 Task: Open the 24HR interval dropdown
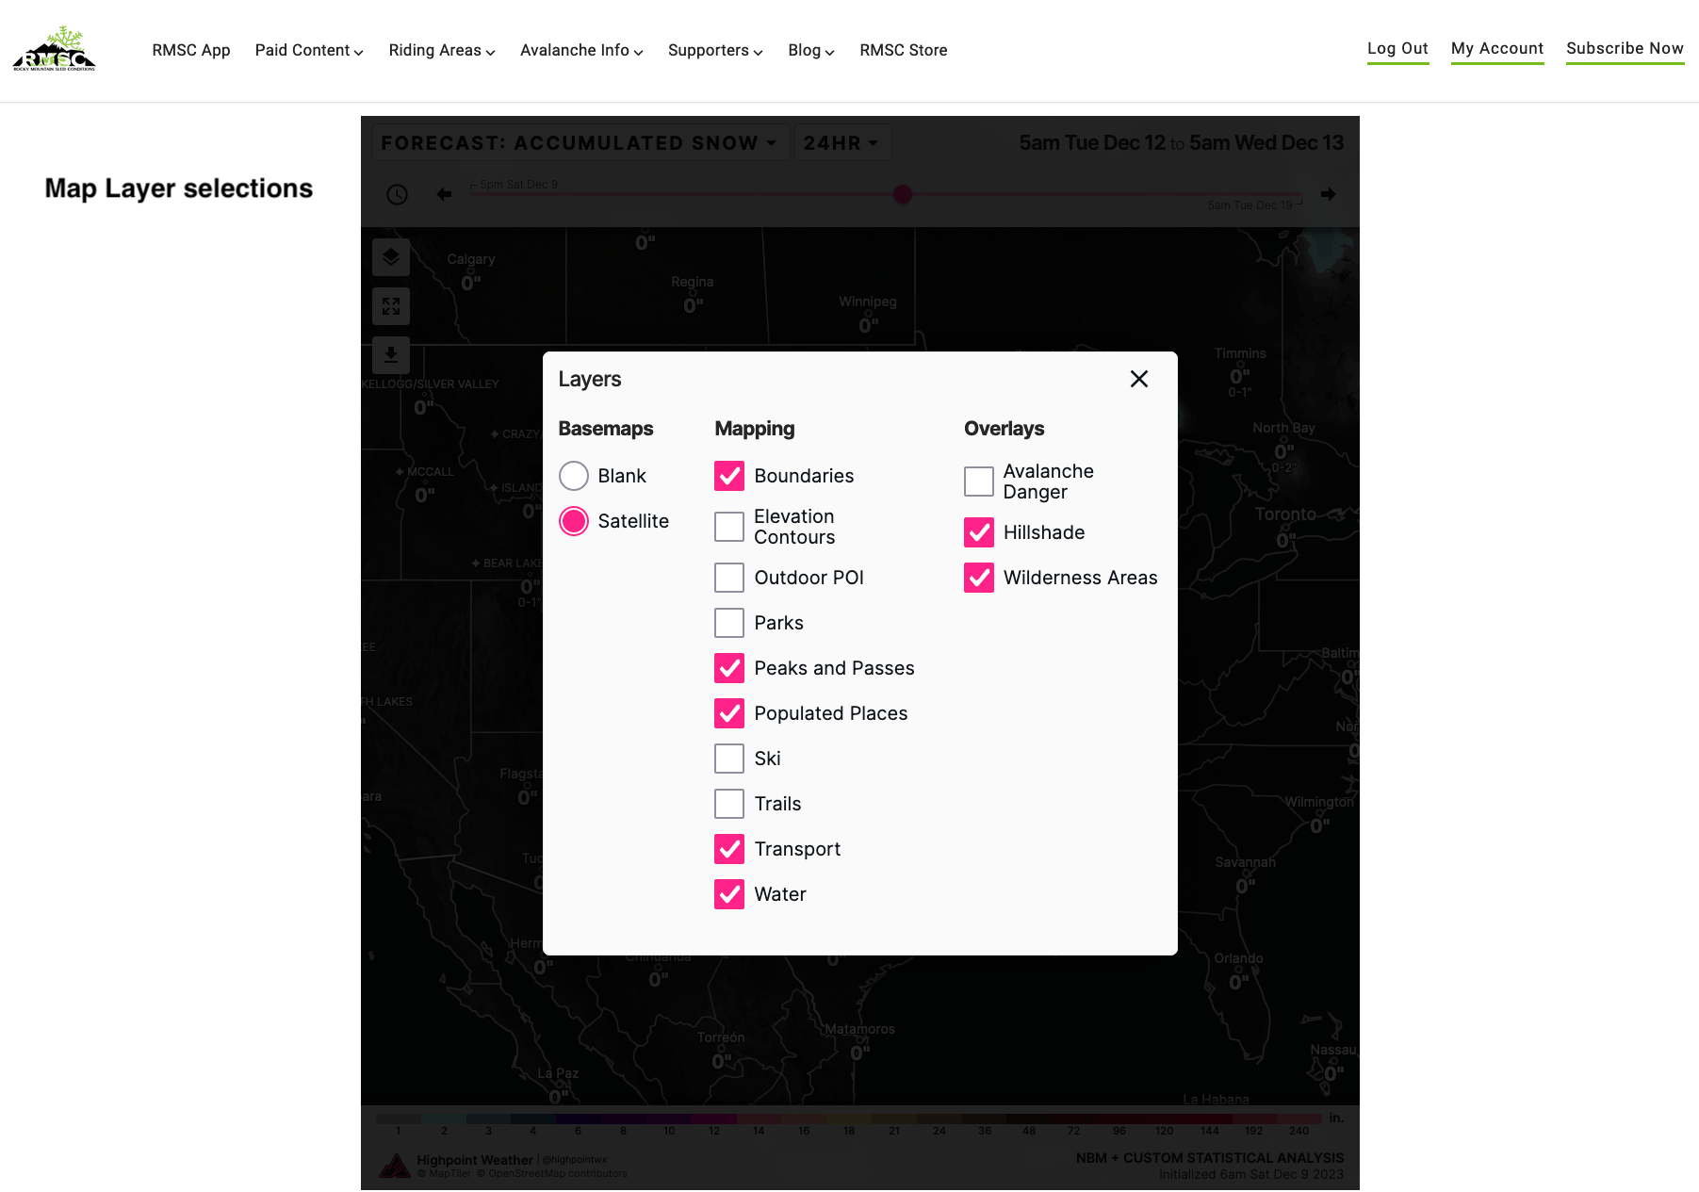[841, 143]
